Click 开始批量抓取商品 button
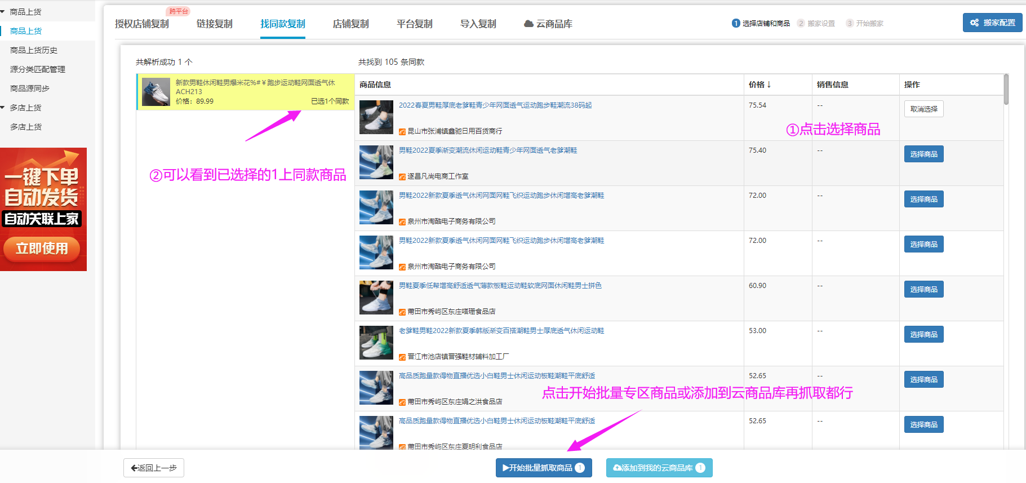1026x483 pixels. tap(543, 468)
